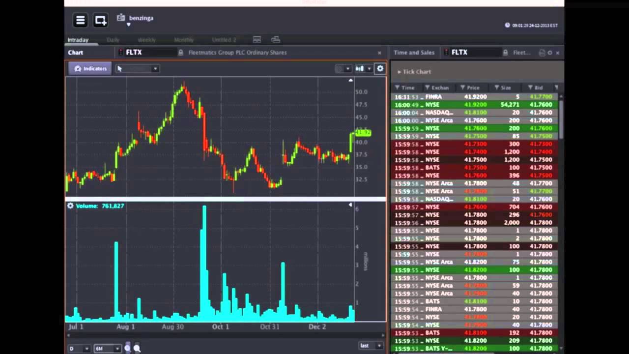Image resolution: width=629 pixels, height=354 pixels.
Task: Filter the Size column
Action: 497,88
